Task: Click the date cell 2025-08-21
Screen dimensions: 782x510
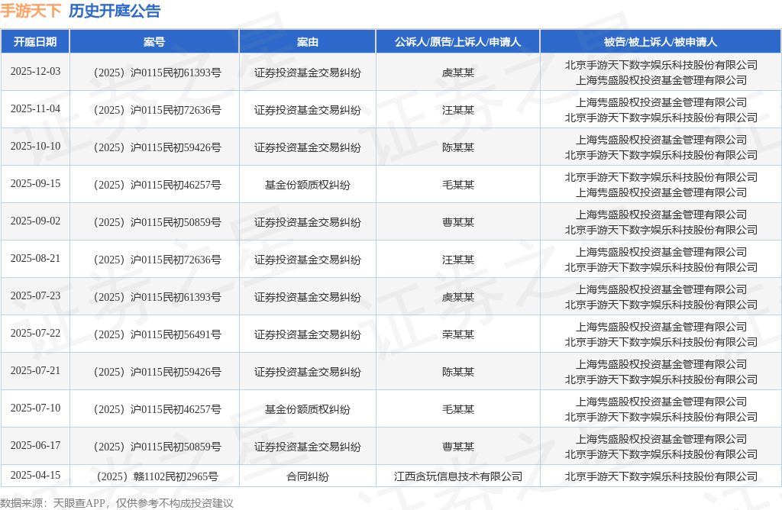Action: [35, 258]
